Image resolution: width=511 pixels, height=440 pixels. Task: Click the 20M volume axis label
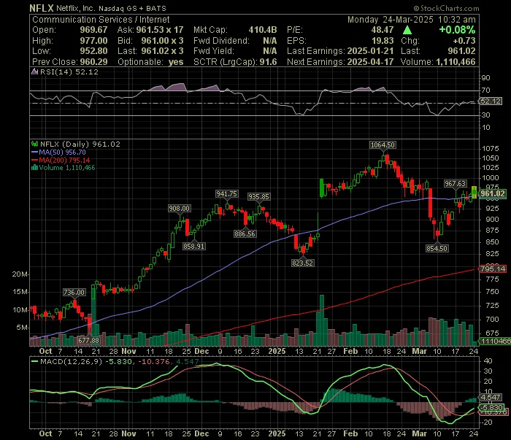tap(20, 274)
